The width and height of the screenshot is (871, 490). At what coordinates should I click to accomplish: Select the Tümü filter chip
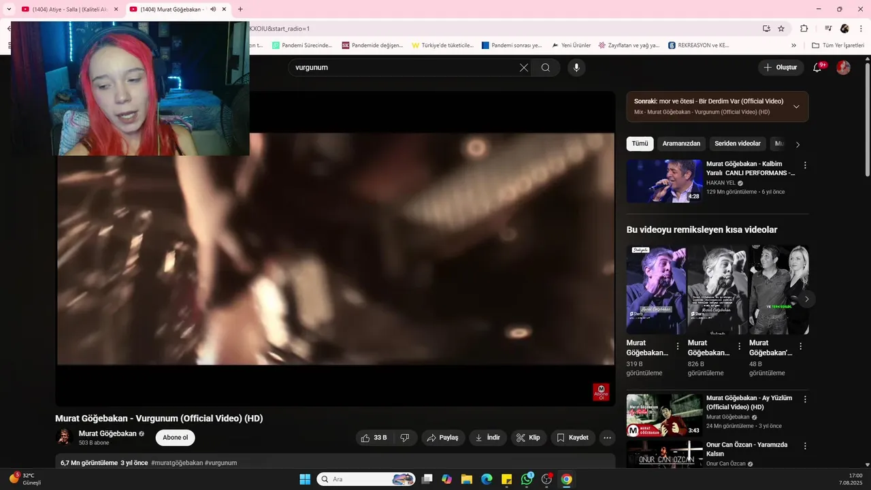coord(640,144)
